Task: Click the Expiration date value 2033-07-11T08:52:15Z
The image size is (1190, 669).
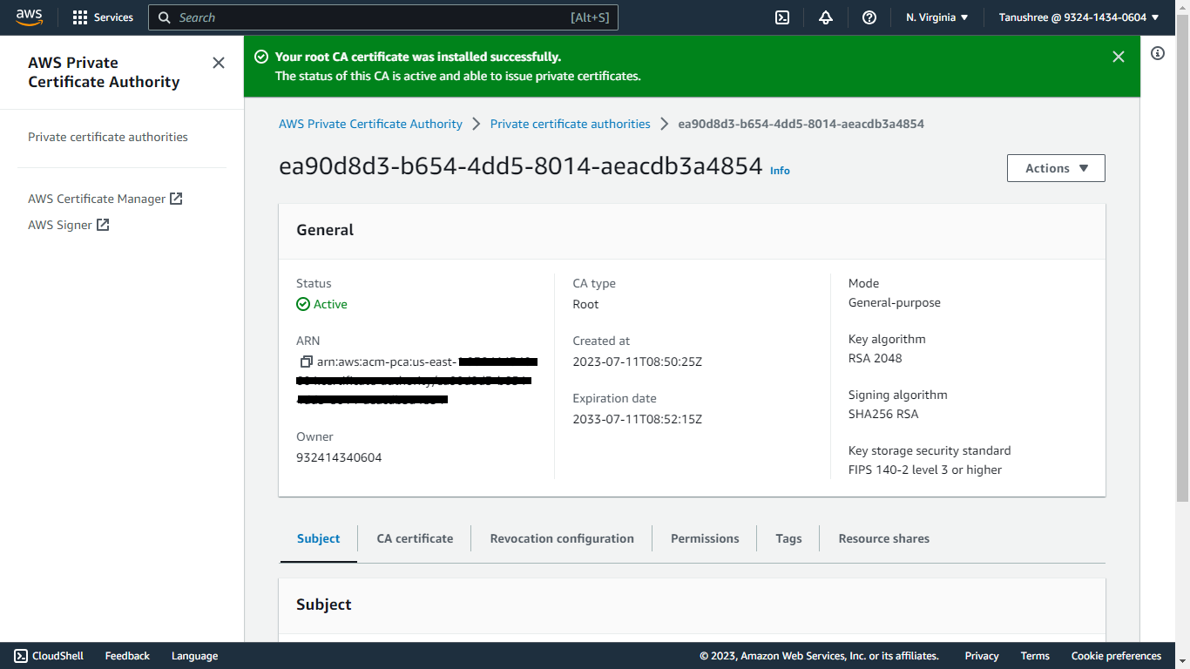Action: tap(637, 419)
